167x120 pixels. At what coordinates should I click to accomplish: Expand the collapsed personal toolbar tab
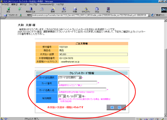[3, 18]
